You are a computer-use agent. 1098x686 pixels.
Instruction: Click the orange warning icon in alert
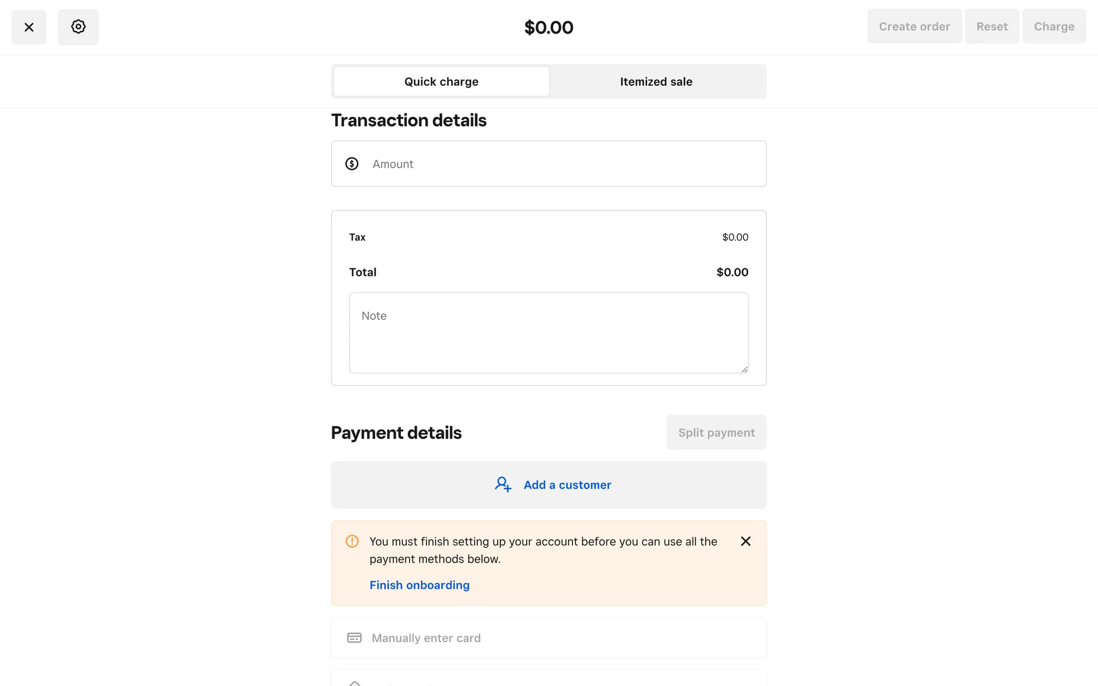click(352, 541)
